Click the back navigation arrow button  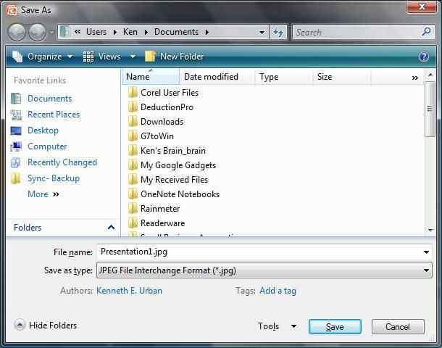click(17, 32)
